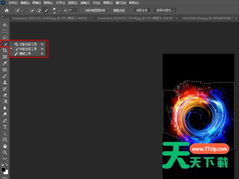Enable 对所有图层取样 checkbox
239x179 pixels.
coord(82,10)
